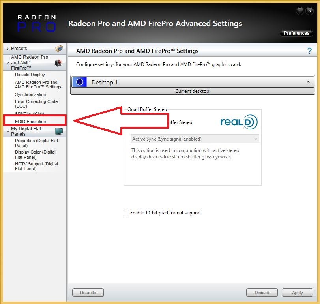Click the Digital Flat-Panels monitor icon

[x=59, y=131]
